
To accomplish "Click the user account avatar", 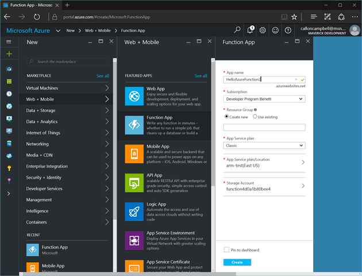I will 355,30.
